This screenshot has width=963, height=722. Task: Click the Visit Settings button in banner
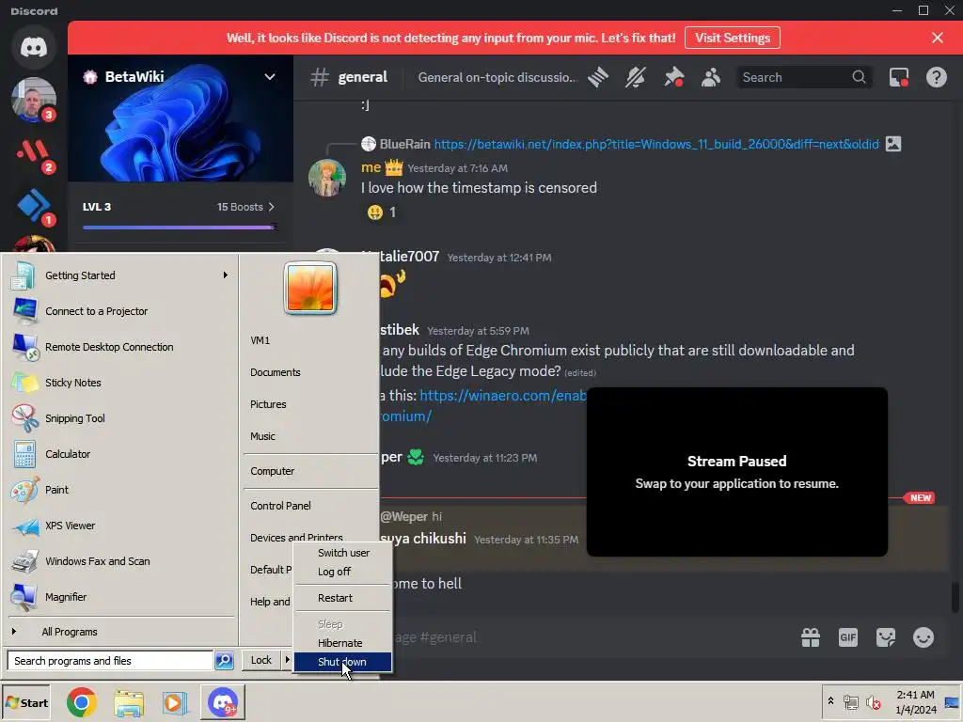point(732,38)
